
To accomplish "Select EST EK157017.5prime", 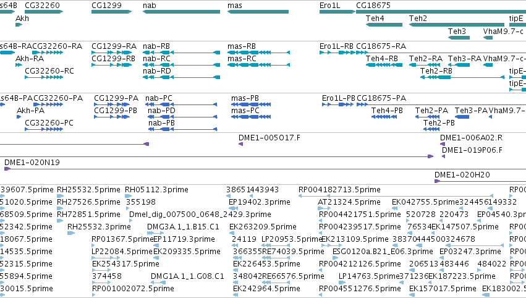I will tap(411, 295).
